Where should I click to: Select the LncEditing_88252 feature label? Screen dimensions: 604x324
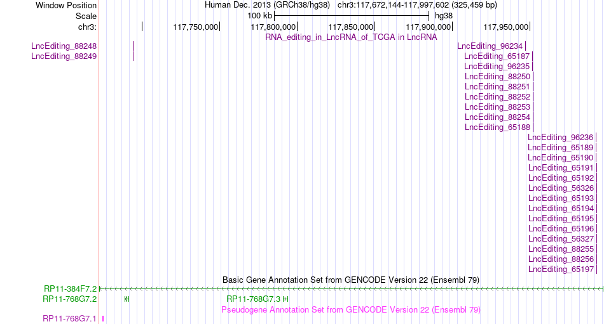[497, 97]
